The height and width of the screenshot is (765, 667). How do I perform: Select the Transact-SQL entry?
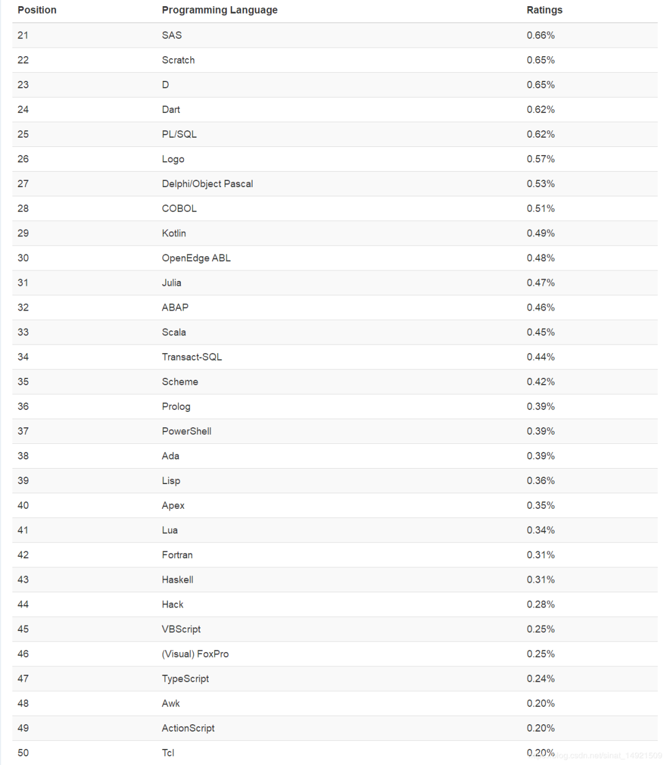point(191,357)
